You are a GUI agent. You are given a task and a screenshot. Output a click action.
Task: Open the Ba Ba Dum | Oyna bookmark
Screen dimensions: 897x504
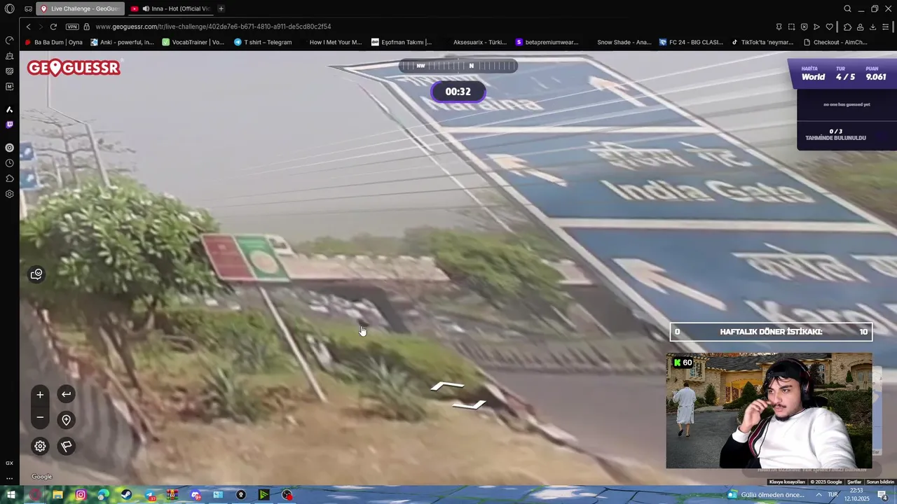(x=54, y=42)
